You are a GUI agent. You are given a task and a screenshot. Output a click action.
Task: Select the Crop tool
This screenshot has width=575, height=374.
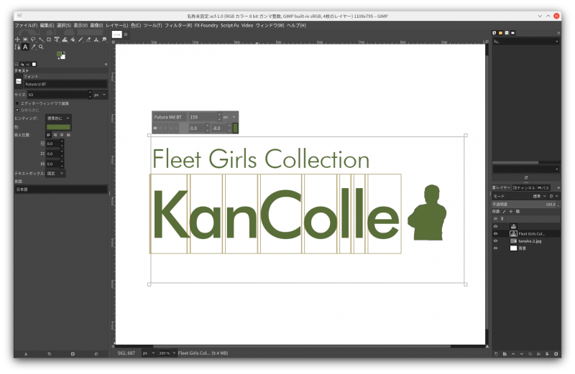pyautogui.click(x=49, y=39)
